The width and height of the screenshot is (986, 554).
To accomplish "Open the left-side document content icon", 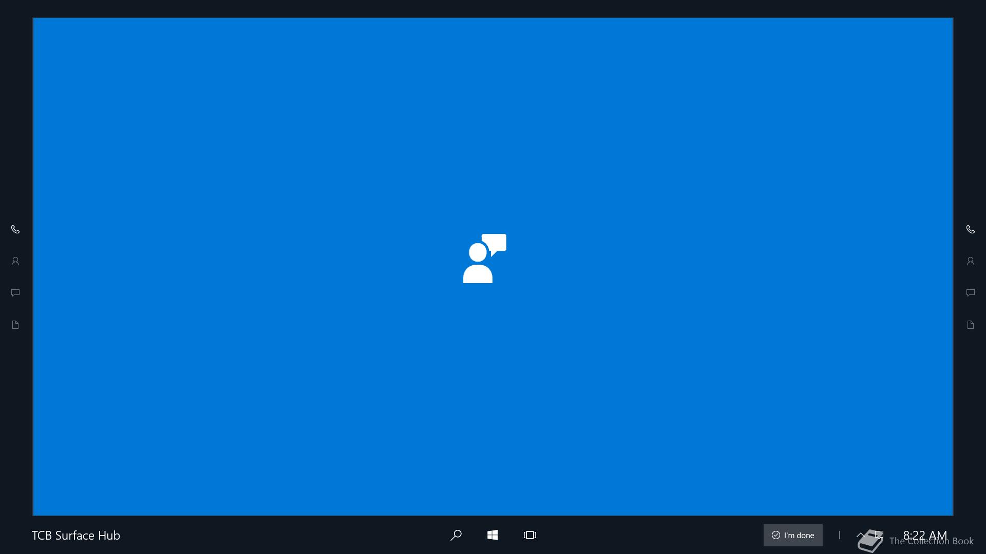I will click(x=15, y=325).
